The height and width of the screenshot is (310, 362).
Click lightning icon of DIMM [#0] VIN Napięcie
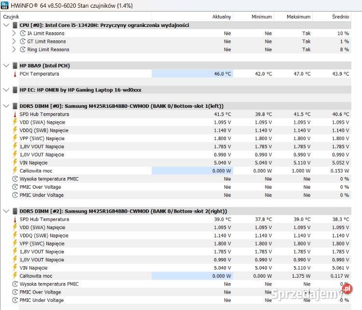click(15, 162)
